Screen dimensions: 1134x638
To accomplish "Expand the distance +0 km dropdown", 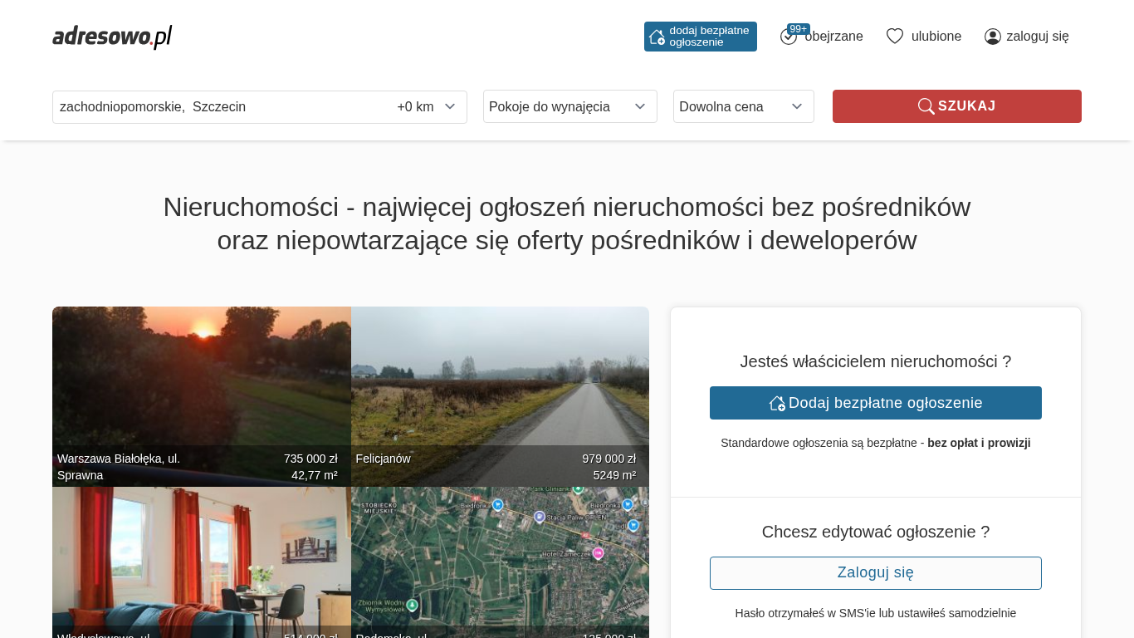I will point(427,106).
